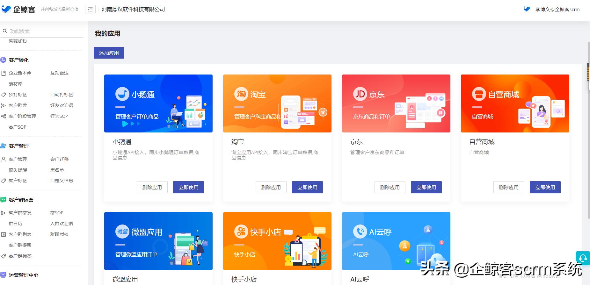Click the 预打标签 tag icon

point(4,95)
